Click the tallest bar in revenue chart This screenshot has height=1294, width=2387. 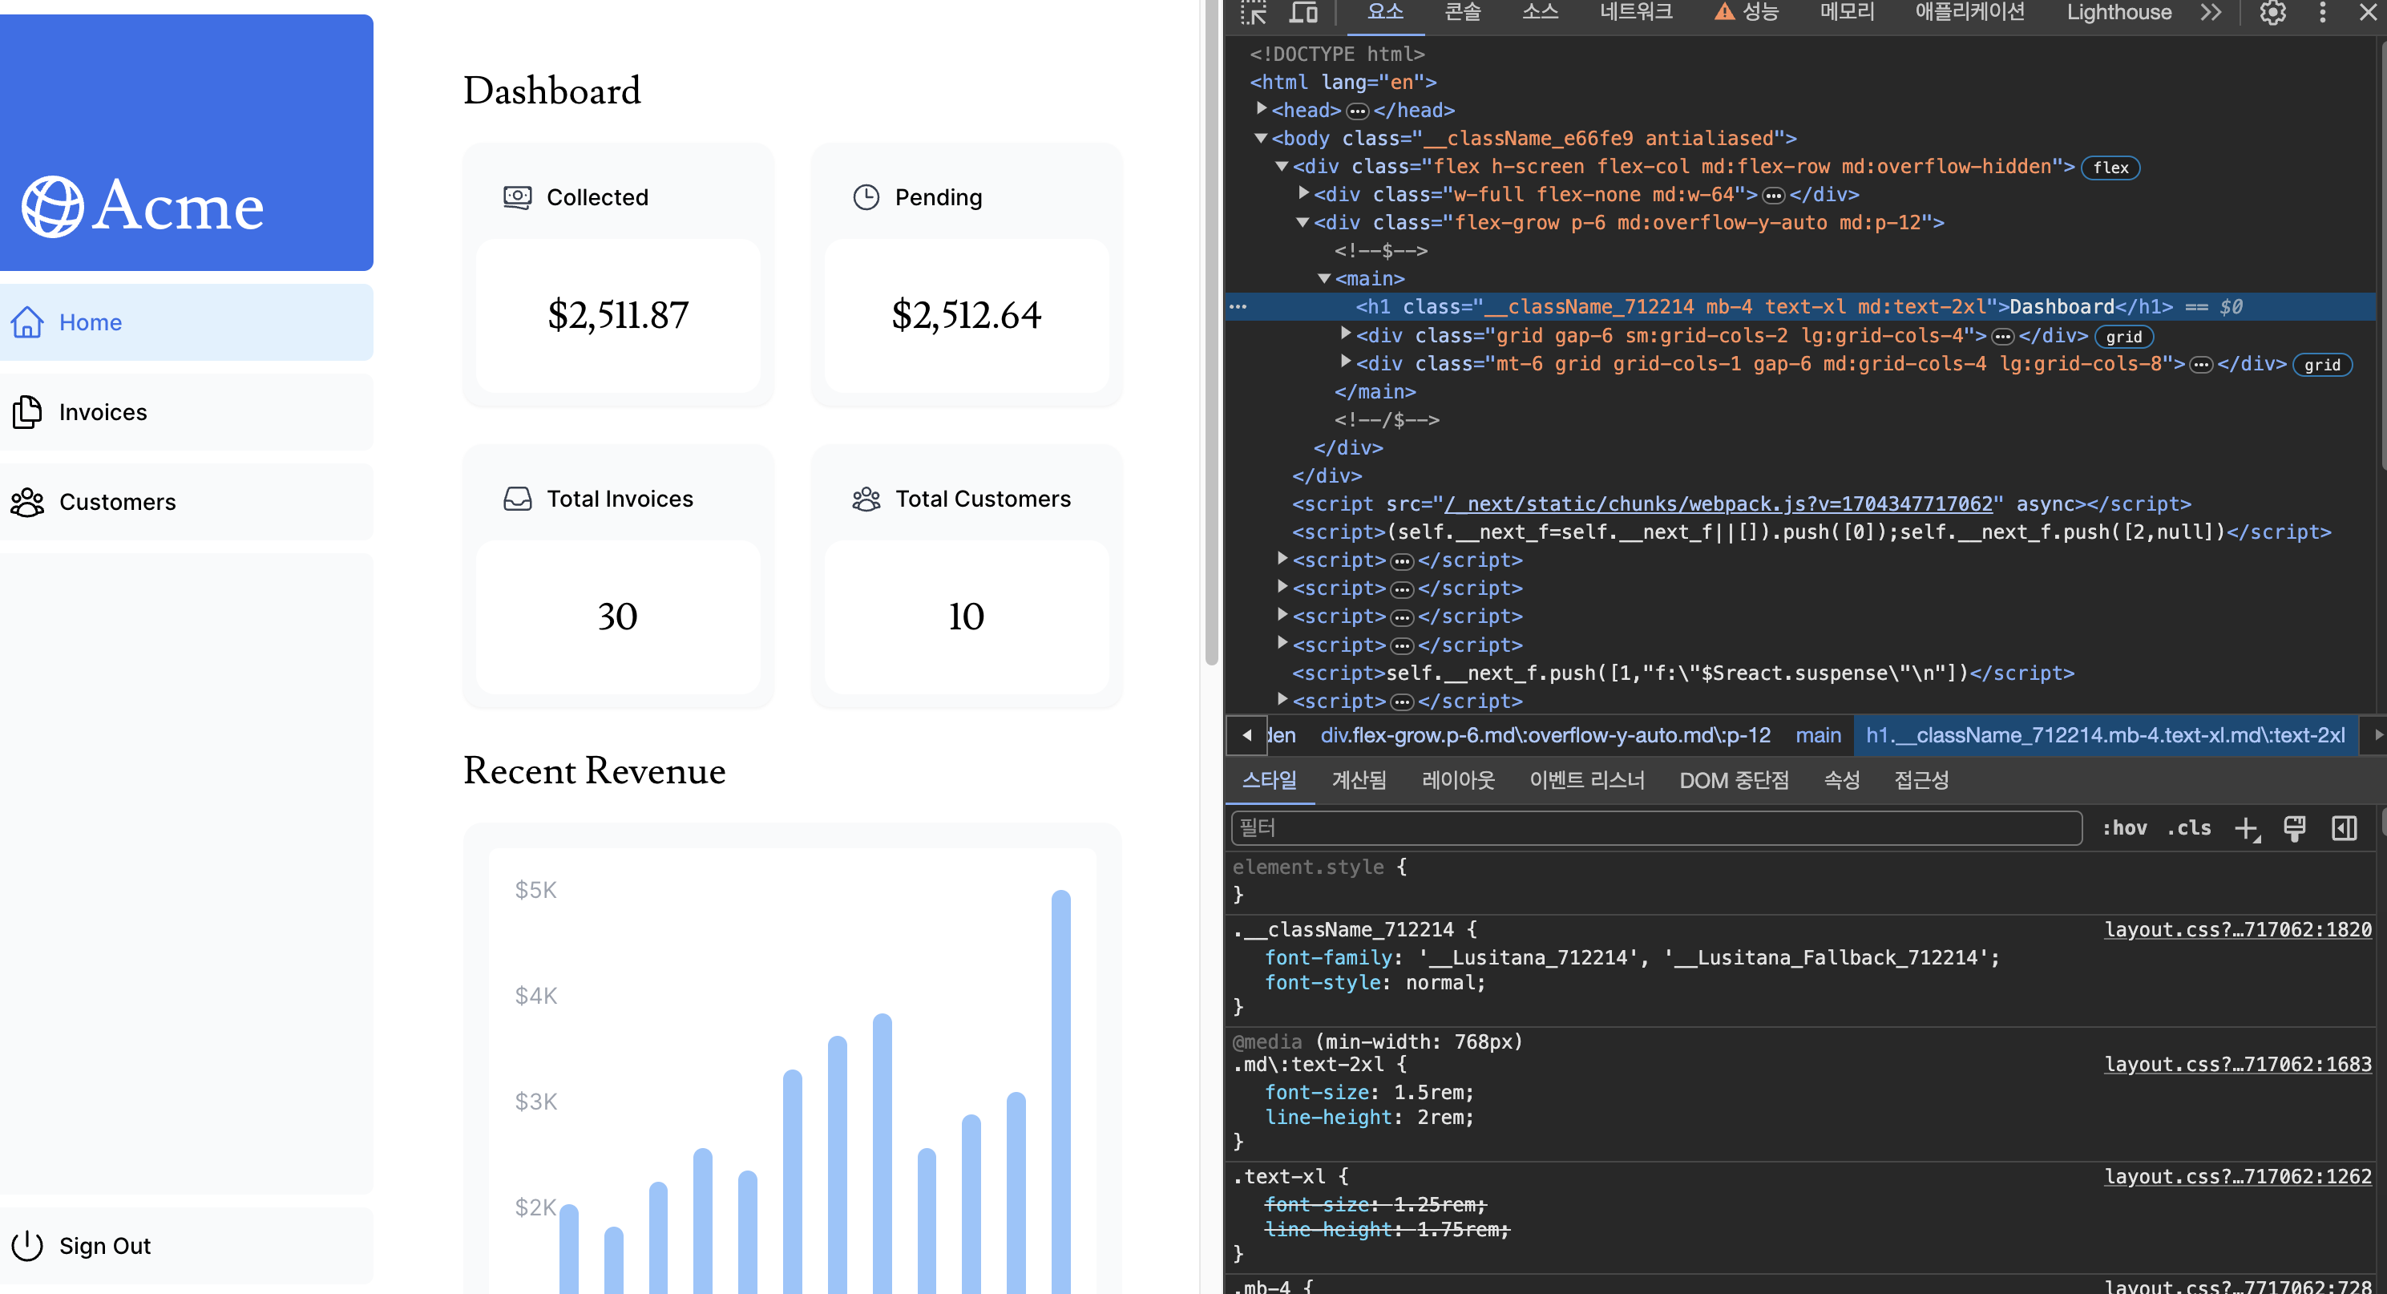tap(1060, 1091)
